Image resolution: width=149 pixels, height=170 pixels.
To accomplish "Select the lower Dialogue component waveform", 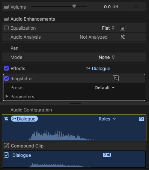I will tap(60, 165).
